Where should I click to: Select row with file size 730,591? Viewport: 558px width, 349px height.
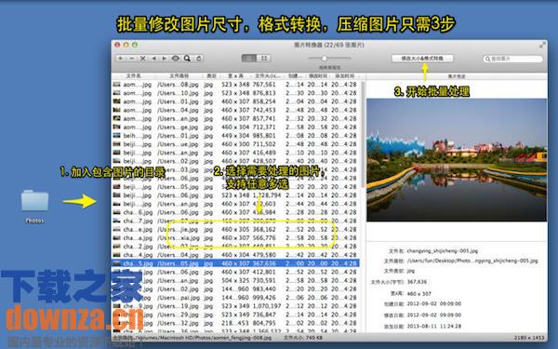235,281
